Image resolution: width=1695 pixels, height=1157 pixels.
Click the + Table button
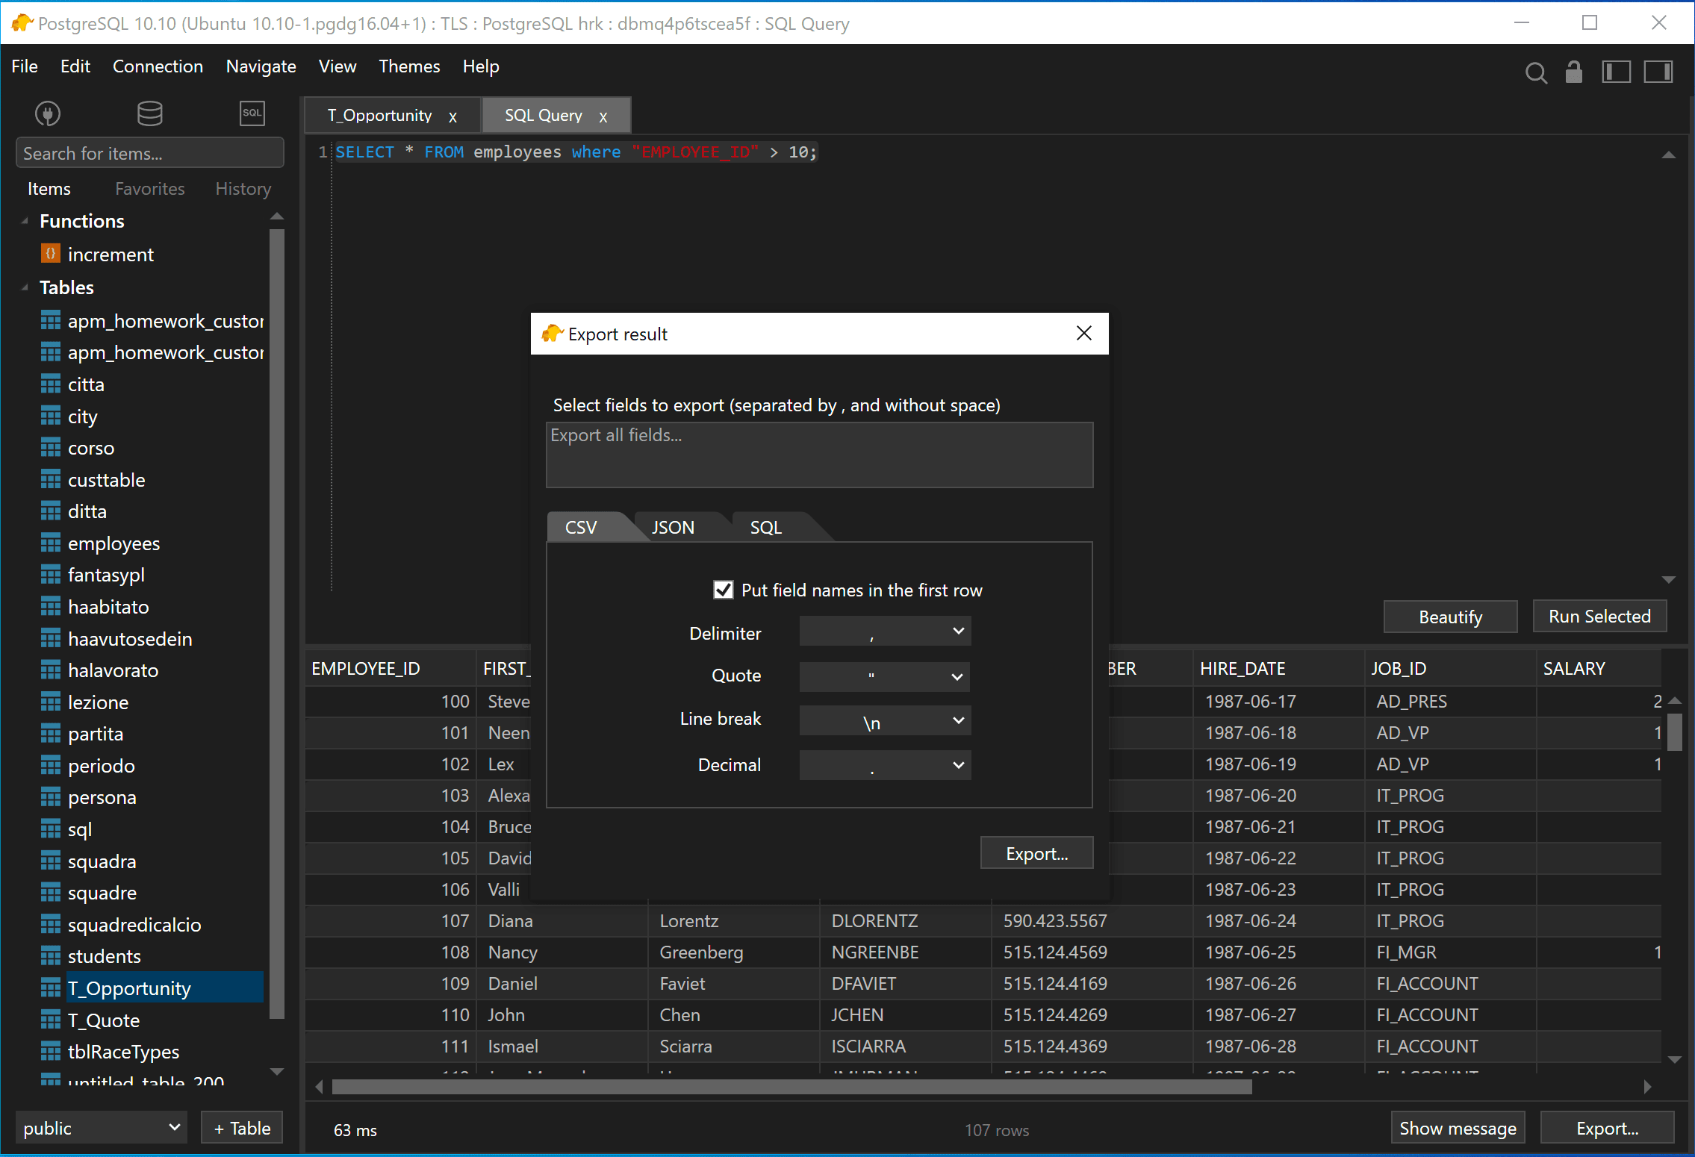point(242,1128)
